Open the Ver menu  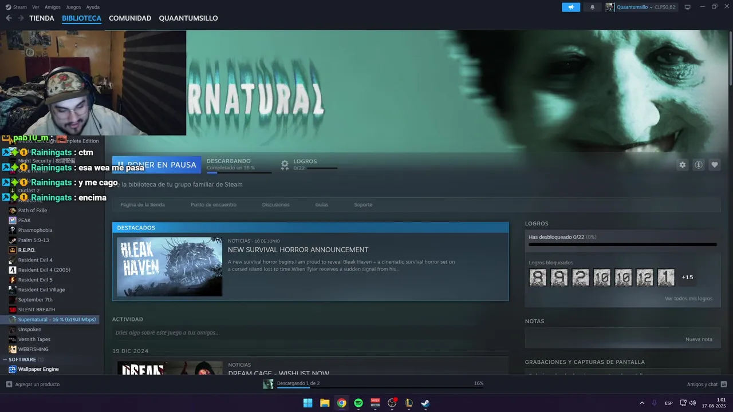36,7
